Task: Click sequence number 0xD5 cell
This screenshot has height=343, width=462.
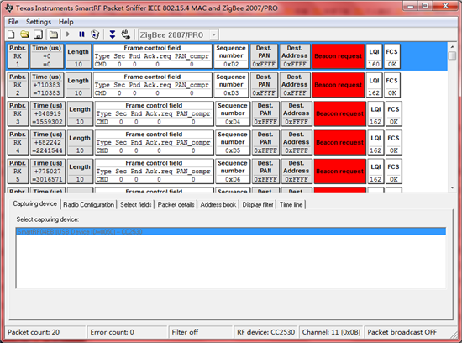Action: (233, 142)
